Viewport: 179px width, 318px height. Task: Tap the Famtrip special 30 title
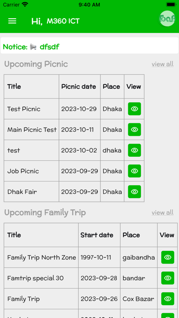pyautogui.click(x=36, y=278)
